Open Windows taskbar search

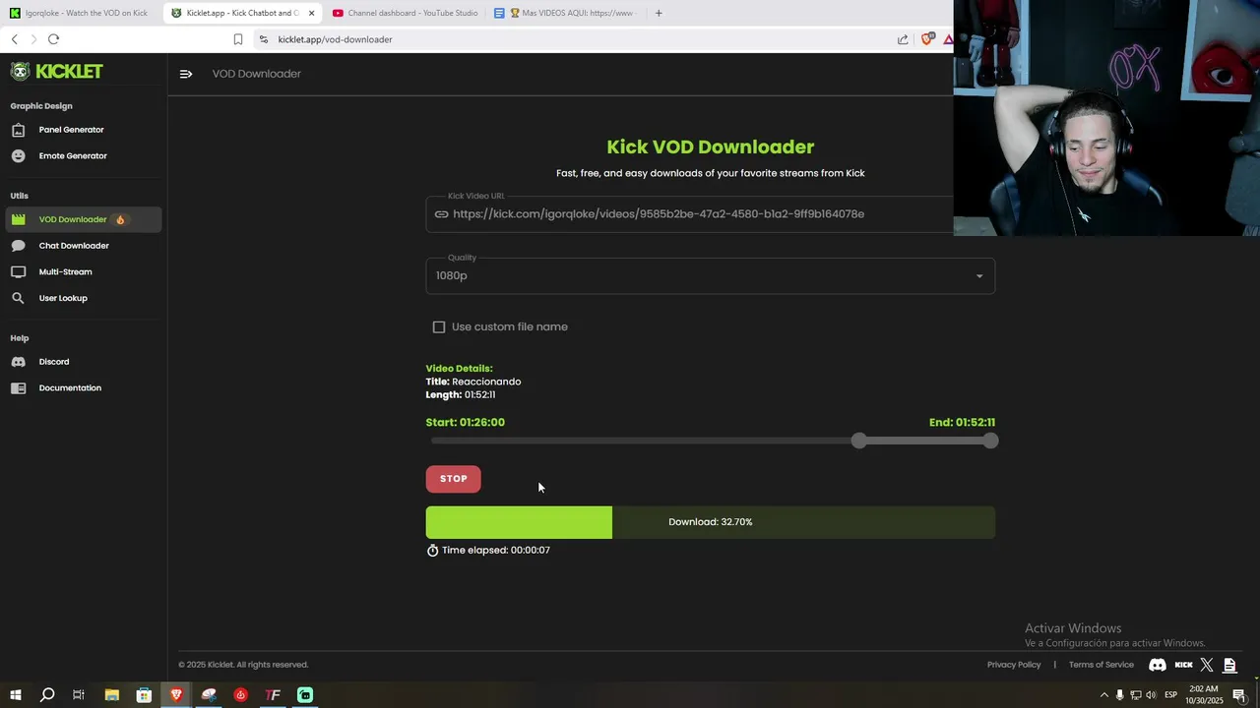pos(47,695)
